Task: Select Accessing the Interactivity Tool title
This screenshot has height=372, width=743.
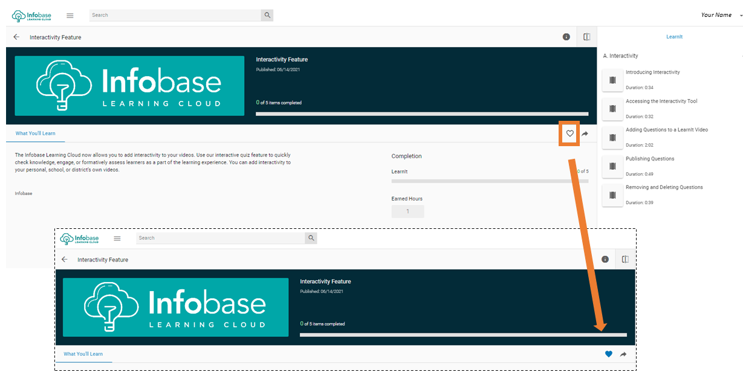Action: (661, 101)
